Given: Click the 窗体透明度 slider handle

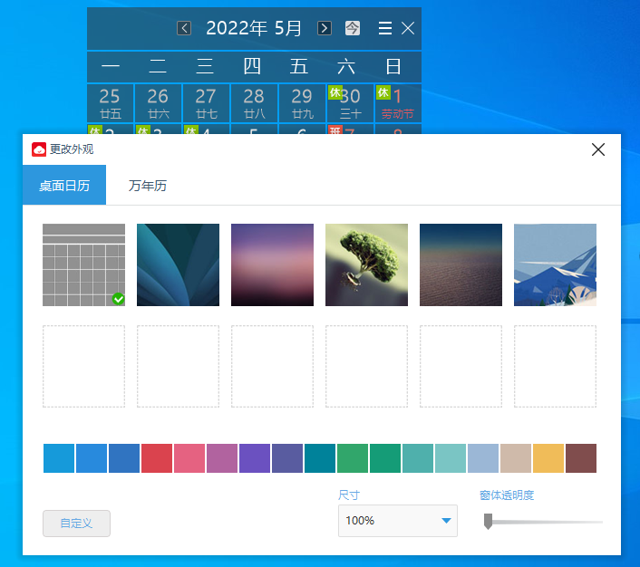Looking at the screenshot, I should [489, 521].
